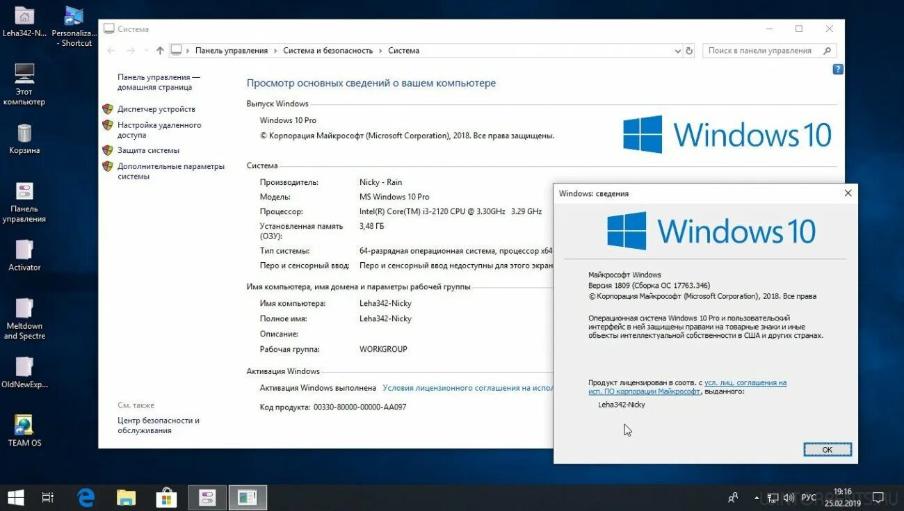The image size is (904, 511).
Task: Open the address bar history dropdown
Action: (x=678, y=51)
